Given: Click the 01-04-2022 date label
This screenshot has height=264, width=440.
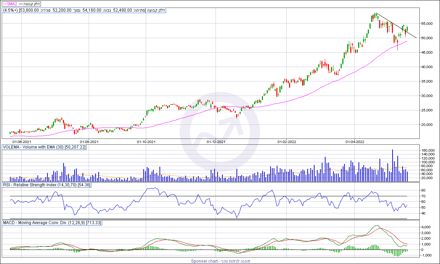Looking at the screenshot, I should click(355, 141).
